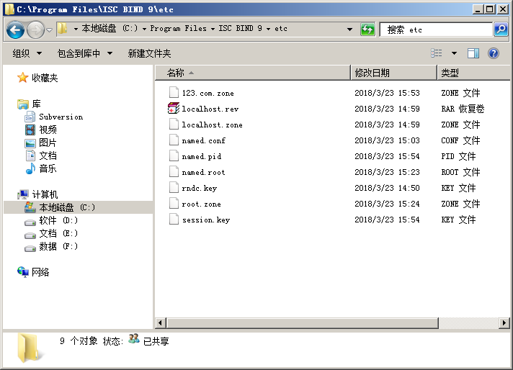Screen dimensions: 513x370
Task: Open the 包含到库中 menu
Action: click(x=85, y=53)
